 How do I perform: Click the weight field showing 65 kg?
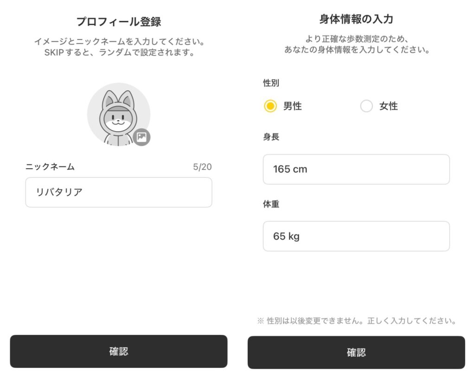356,236
